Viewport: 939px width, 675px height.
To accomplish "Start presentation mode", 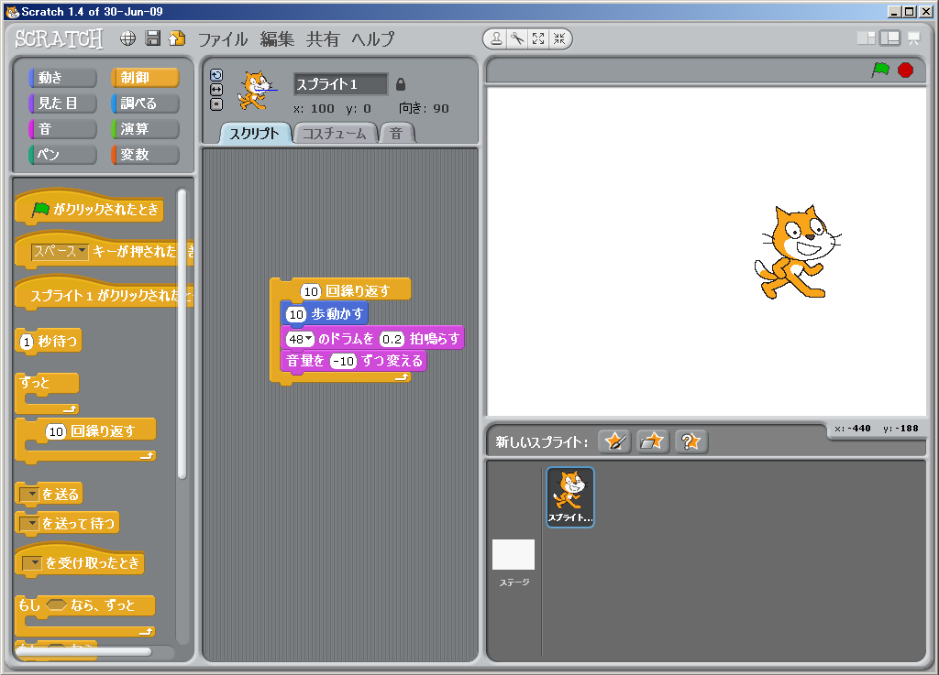I will [914, 38].
